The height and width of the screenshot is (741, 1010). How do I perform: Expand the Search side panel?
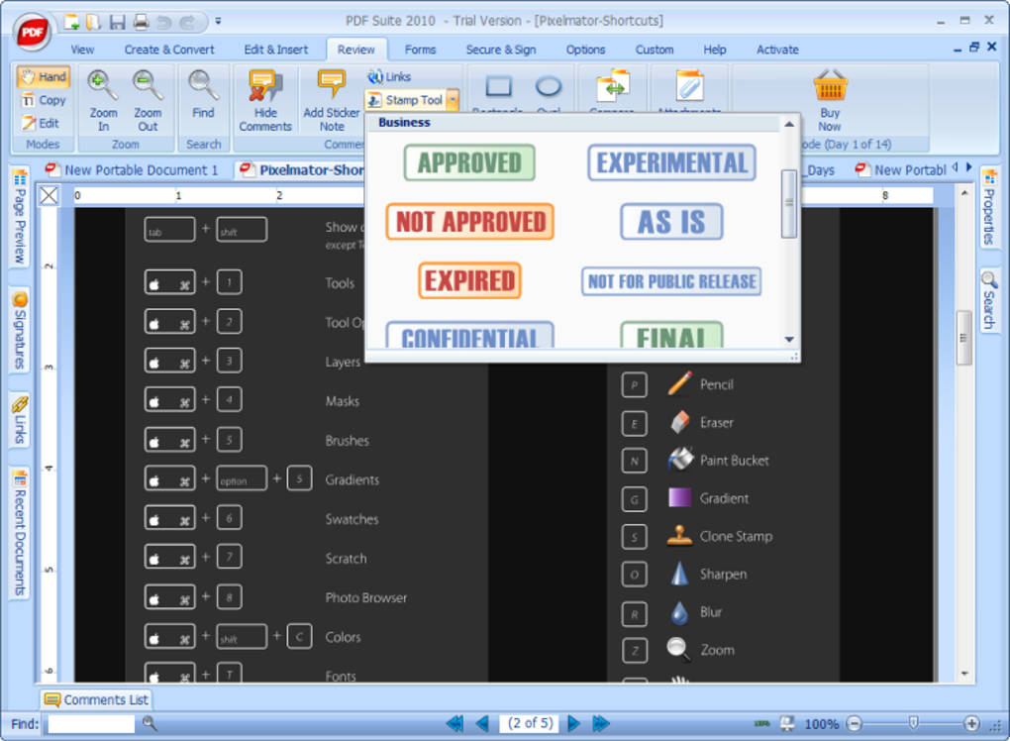[990, 299]
